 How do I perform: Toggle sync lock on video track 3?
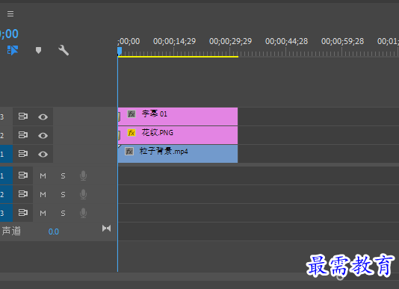23,116
